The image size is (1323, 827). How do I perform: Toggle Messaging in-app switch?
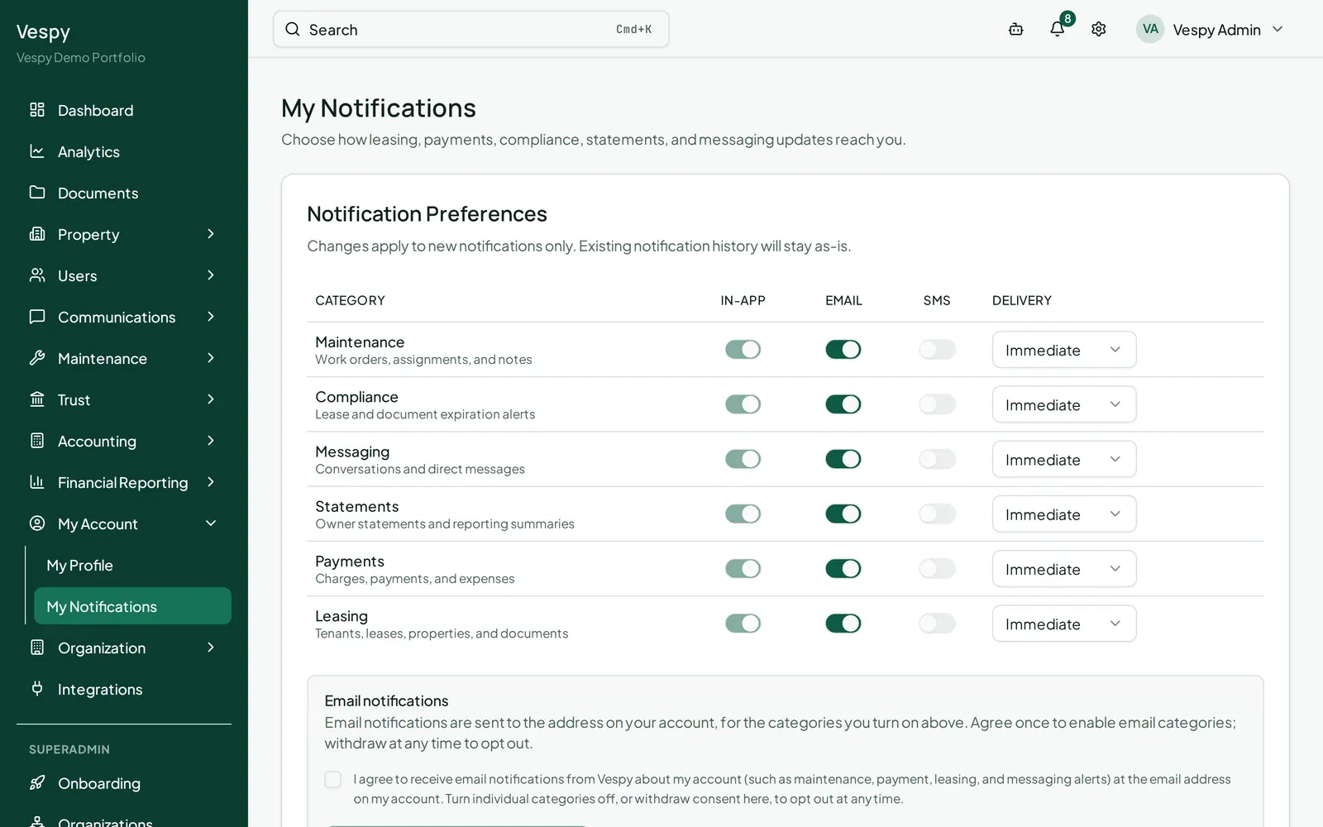743,459
